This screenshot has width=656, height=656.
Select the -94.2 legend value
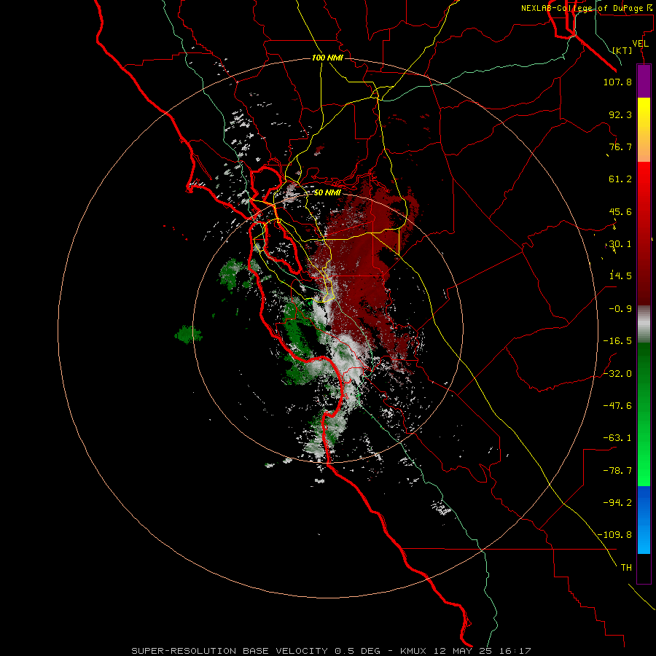617,502
